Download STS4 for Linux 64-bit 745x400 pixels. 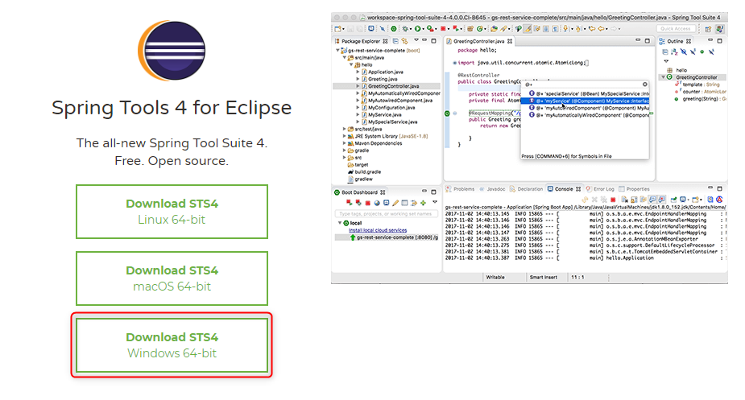coord(172,212)
